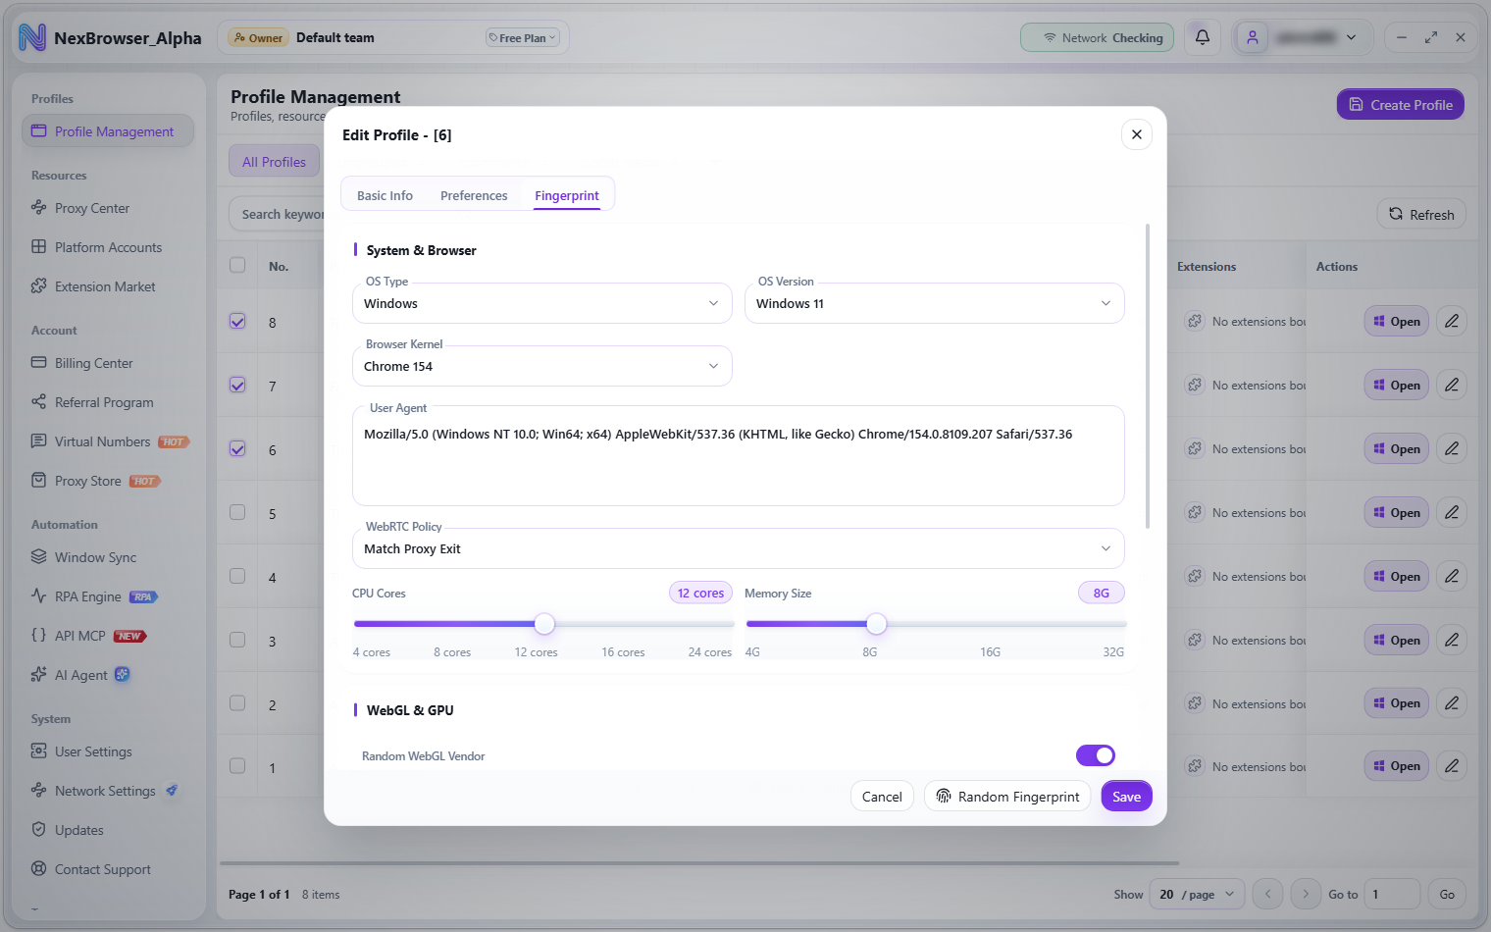Open Proxy Center from sidebar
1491x932 pixels.
click(91, 208)
